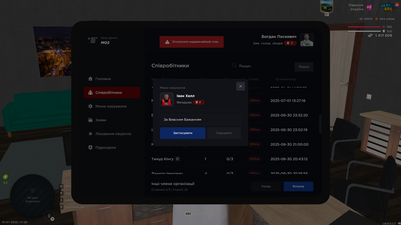Click the 01.07.2025 | 17:26 date and time
Viewport: 401px width, 225px height.
pyautogui.click(x=15, y=222)
